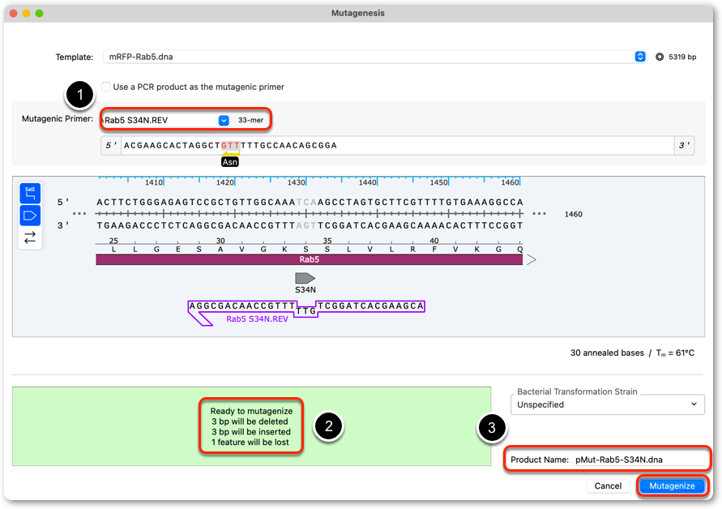Toggle the restriction enzyme sites display icon
This screenshot has height=509, width=722.
pyautogui.click(x=30, y=193)
